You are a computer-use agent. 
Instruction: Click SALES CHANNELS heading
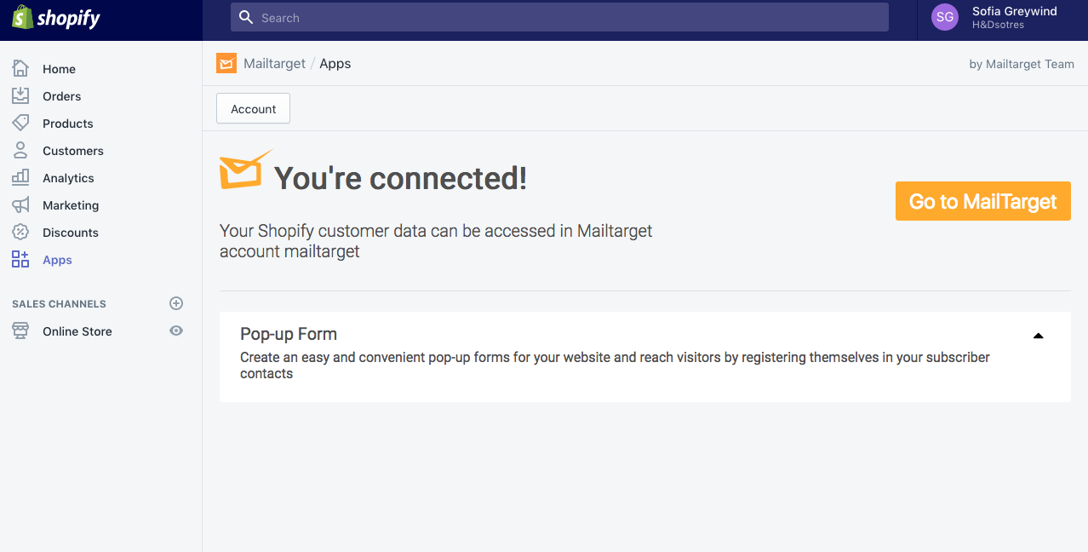point(59,304)
